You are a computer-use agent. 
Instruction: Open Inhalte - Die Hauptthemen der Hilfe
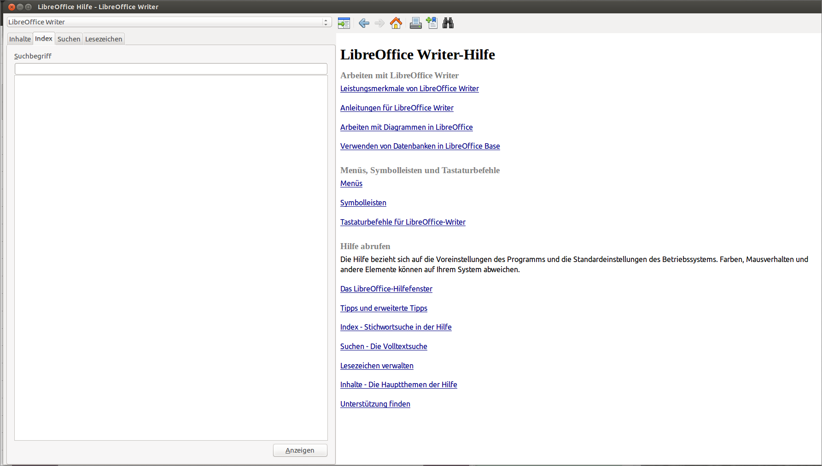(x=399, y=384)
